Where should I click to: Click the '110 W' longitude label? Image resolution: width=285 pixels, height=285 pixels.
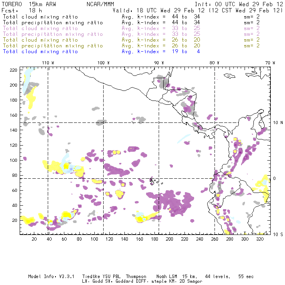pyautogui.click(x=48, y=63)
